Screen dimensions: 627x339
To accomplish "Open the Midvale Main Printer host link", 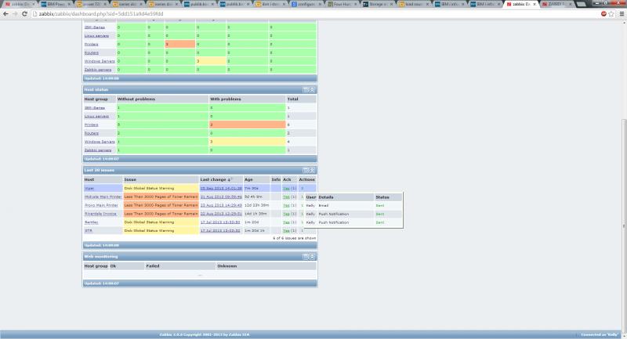I will click(x=103, y=197).
